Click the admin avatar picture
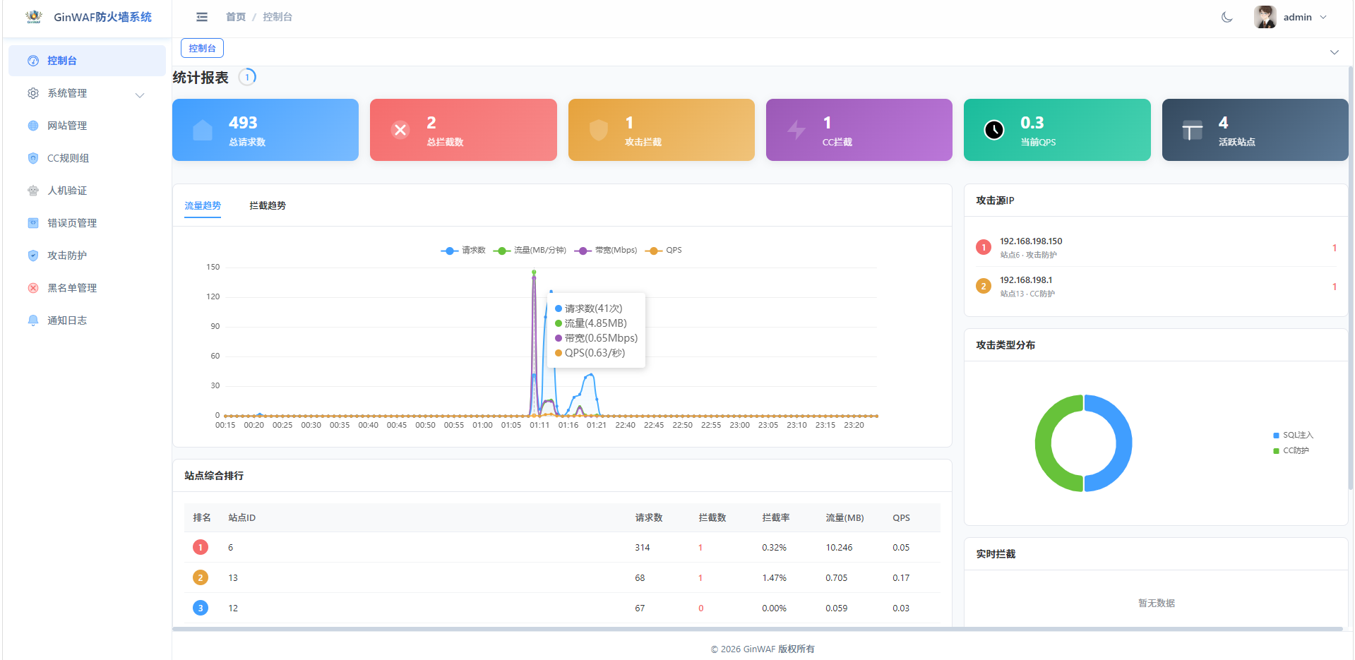 coord(1265,17)
